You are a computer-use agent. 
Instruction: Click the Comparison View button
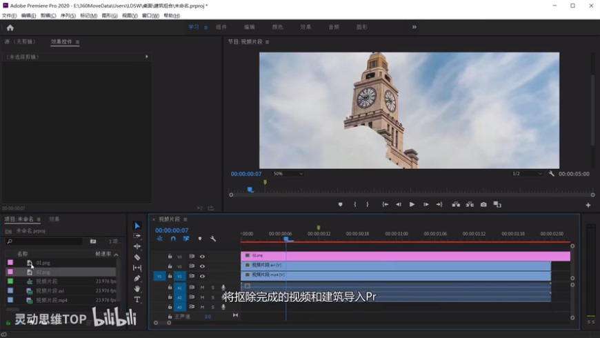(x=497, y=204)
